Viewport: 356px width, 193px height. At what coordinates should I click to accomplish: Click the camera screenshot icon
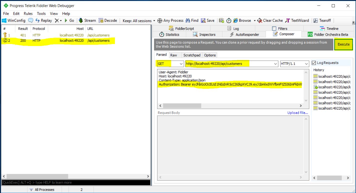[221, 20]
